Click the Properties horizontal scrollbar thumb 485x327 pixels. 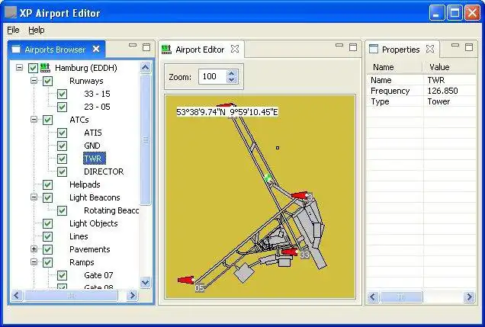tap(401, 297)
